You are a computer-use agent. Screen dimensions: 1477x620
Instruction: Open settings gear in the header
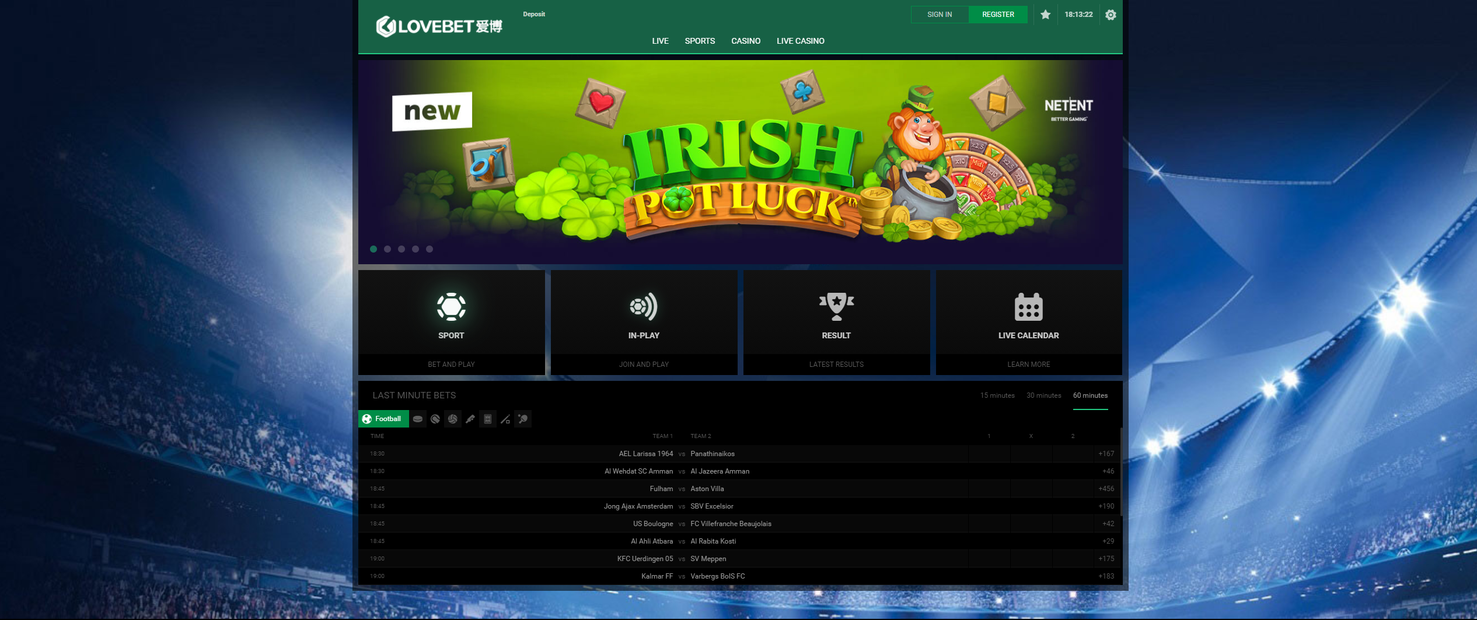tap(1111, 15)
